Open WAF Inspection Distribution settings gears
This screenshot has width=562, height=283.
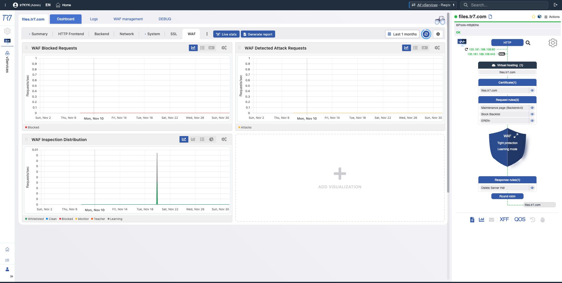[224, 139]
